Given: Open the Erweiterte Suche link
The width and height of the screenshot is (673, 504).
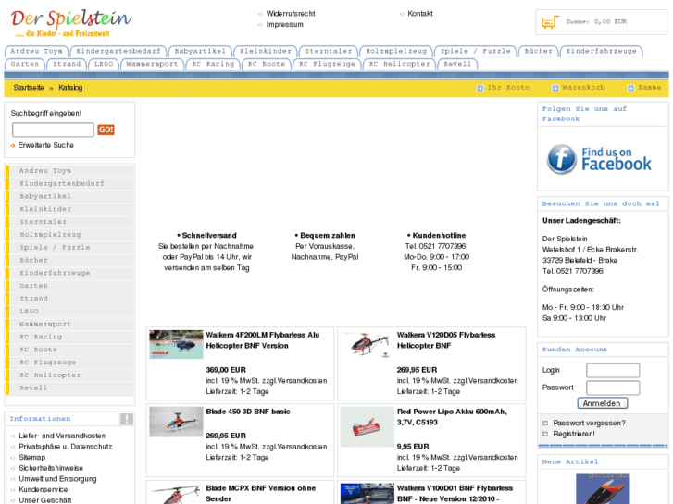Looking at the screenshot, I should point(46,145).
